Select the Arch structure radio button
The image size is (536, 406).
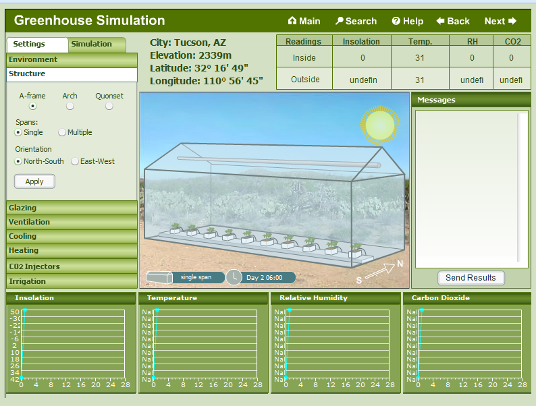[x=70, y=106]
